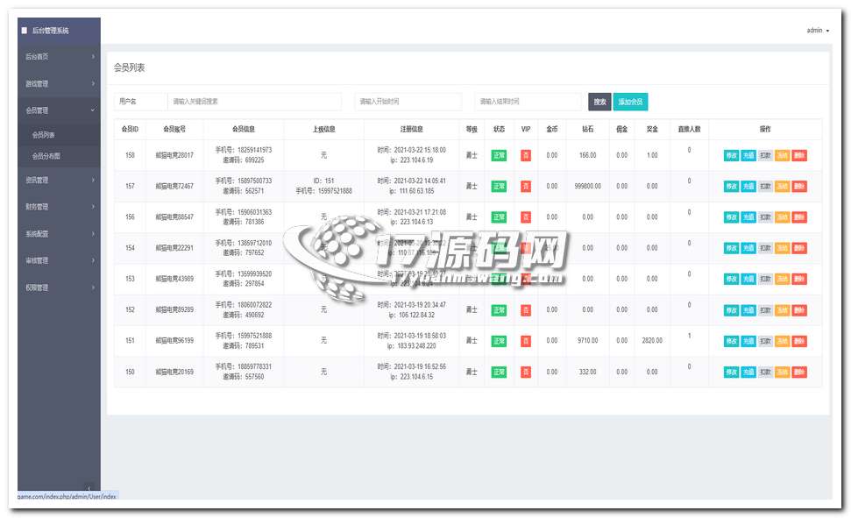The image size is (851, 518).
Task: Open the admin user dropdown
Action: pyautogui.click(x=817, y=31)
